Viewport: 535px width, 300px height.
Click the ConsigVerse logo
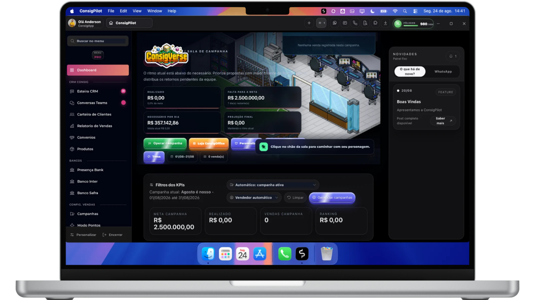pyautogui.click(x=166, y=56)
